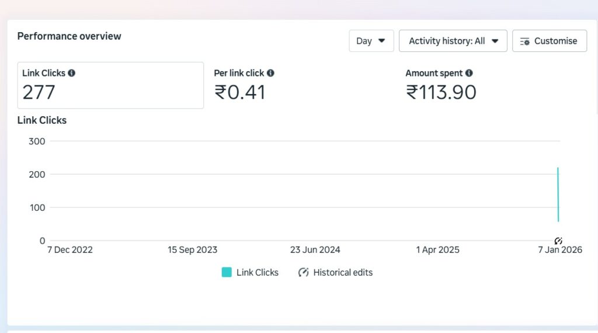598x333 pixels.
Task: Open the Day time breakdown dropdown
Action: pyautogui.click(x=371, y=41)
